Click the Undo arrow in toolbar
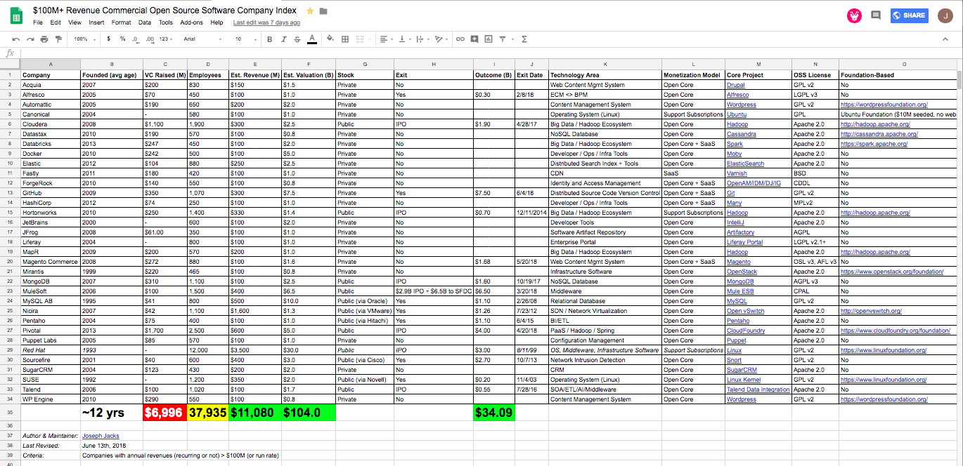963x466 pixels. [16, 39]
